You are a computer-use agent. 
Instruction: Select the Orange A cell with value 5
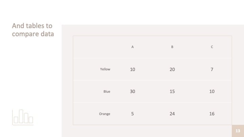click(x=133, y=114)
